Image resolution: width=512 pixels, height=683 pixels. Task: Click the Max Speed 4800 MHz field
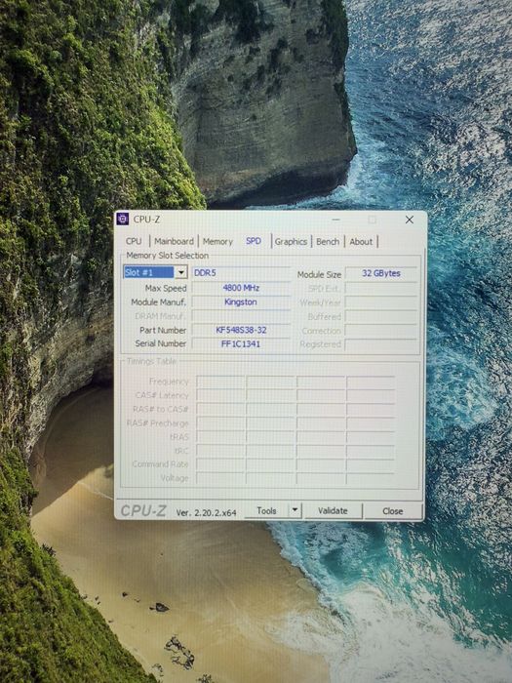pyautogui.click(x=241, y=288)
